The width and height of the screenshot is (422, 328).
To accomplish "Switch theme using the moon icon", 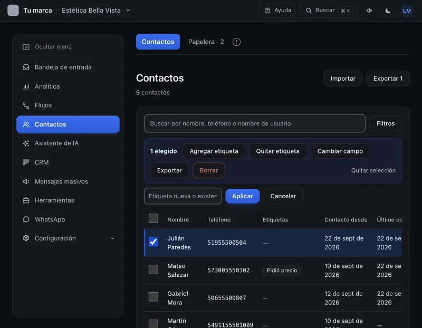I will [388, 11].
